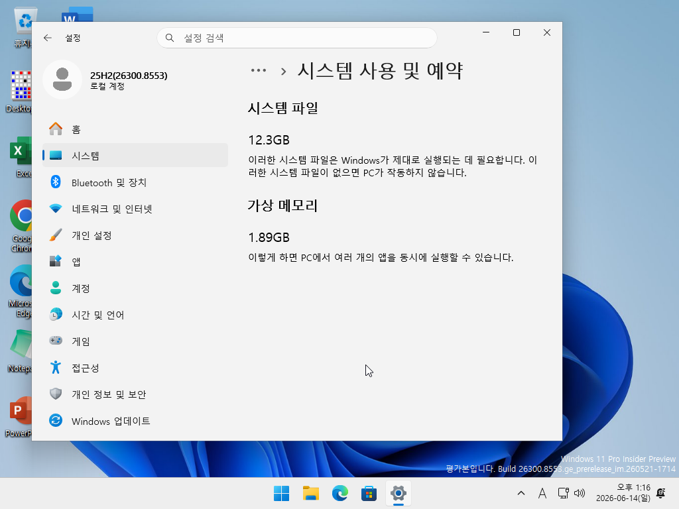Screen dimensions: 679x509
Task: Open the 게임 settings page
Action: [135, 341]
